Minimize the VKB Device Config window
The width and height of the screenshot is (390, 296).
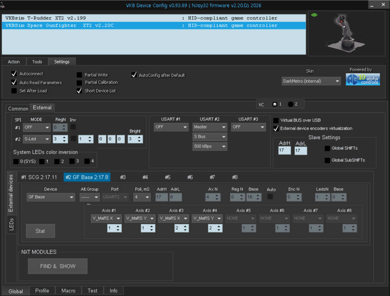coord(372,5)
